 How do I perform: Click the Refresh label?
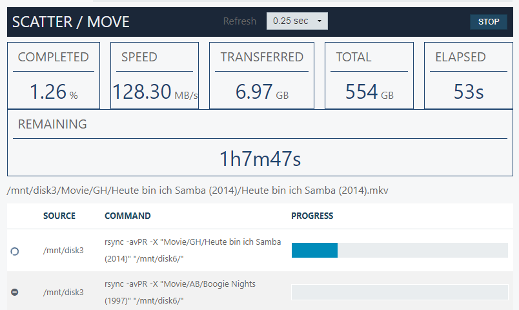coord(239,21)
